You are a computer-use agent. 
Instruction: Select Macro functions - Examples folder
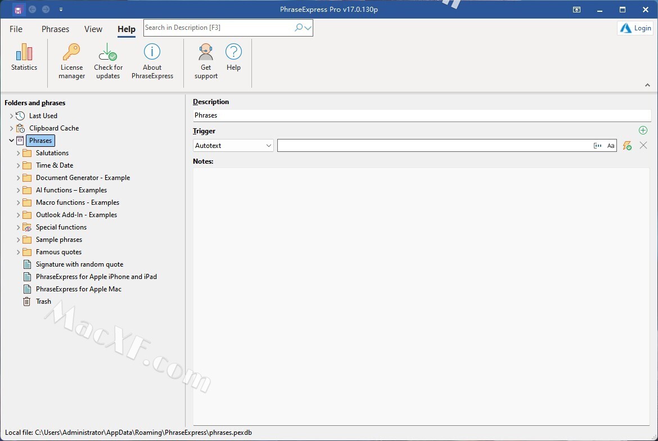point(78,202)
